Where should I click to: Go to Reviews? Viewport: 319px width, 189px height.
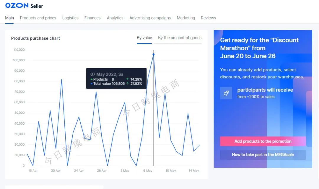[208, 18]
